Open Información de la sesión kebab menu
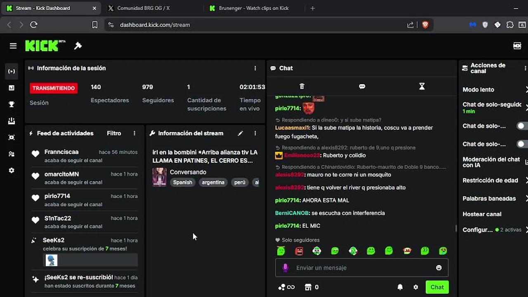528x297 pixels. (x=255, y=68)
